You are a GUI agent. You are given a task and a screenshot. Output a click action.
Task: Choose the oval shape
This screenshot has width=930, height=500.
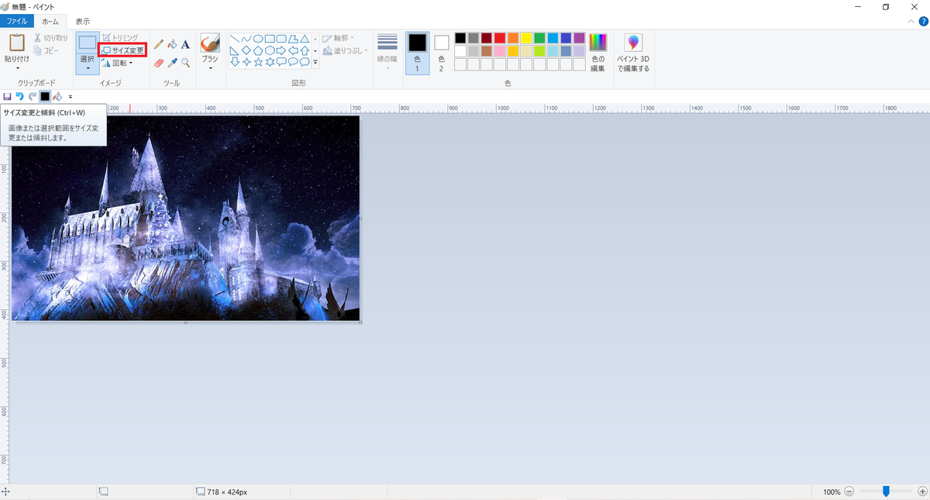(257, 39)
